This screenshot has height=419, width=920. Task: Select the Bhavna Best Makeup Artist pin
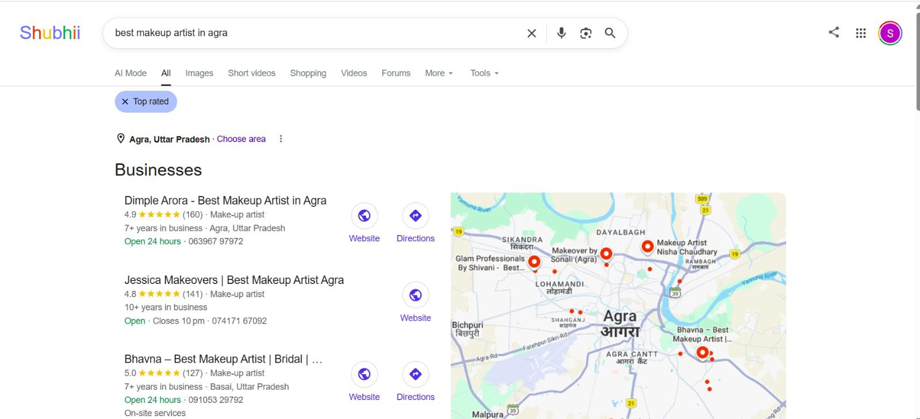coord(702,352)
